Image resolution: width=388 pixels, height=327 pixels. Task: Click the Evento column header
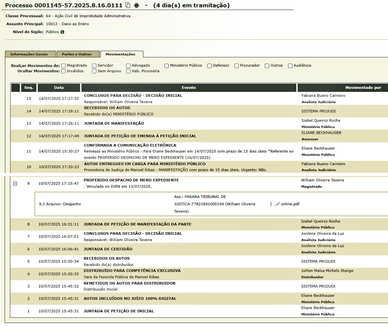(x=189, y=88)
